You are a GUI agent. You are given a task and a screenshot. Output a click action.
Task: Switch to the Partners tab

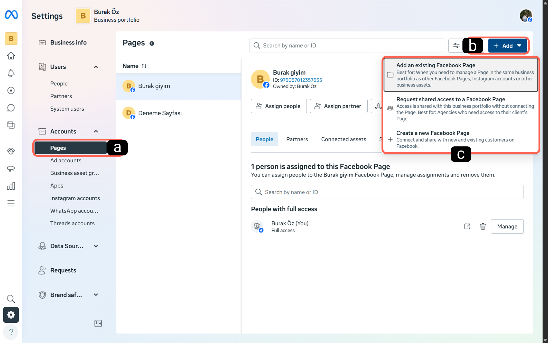(x=297, y=139)
